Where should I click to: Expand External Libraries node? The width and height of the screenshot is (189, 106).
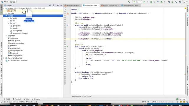[x=4, y=58]
